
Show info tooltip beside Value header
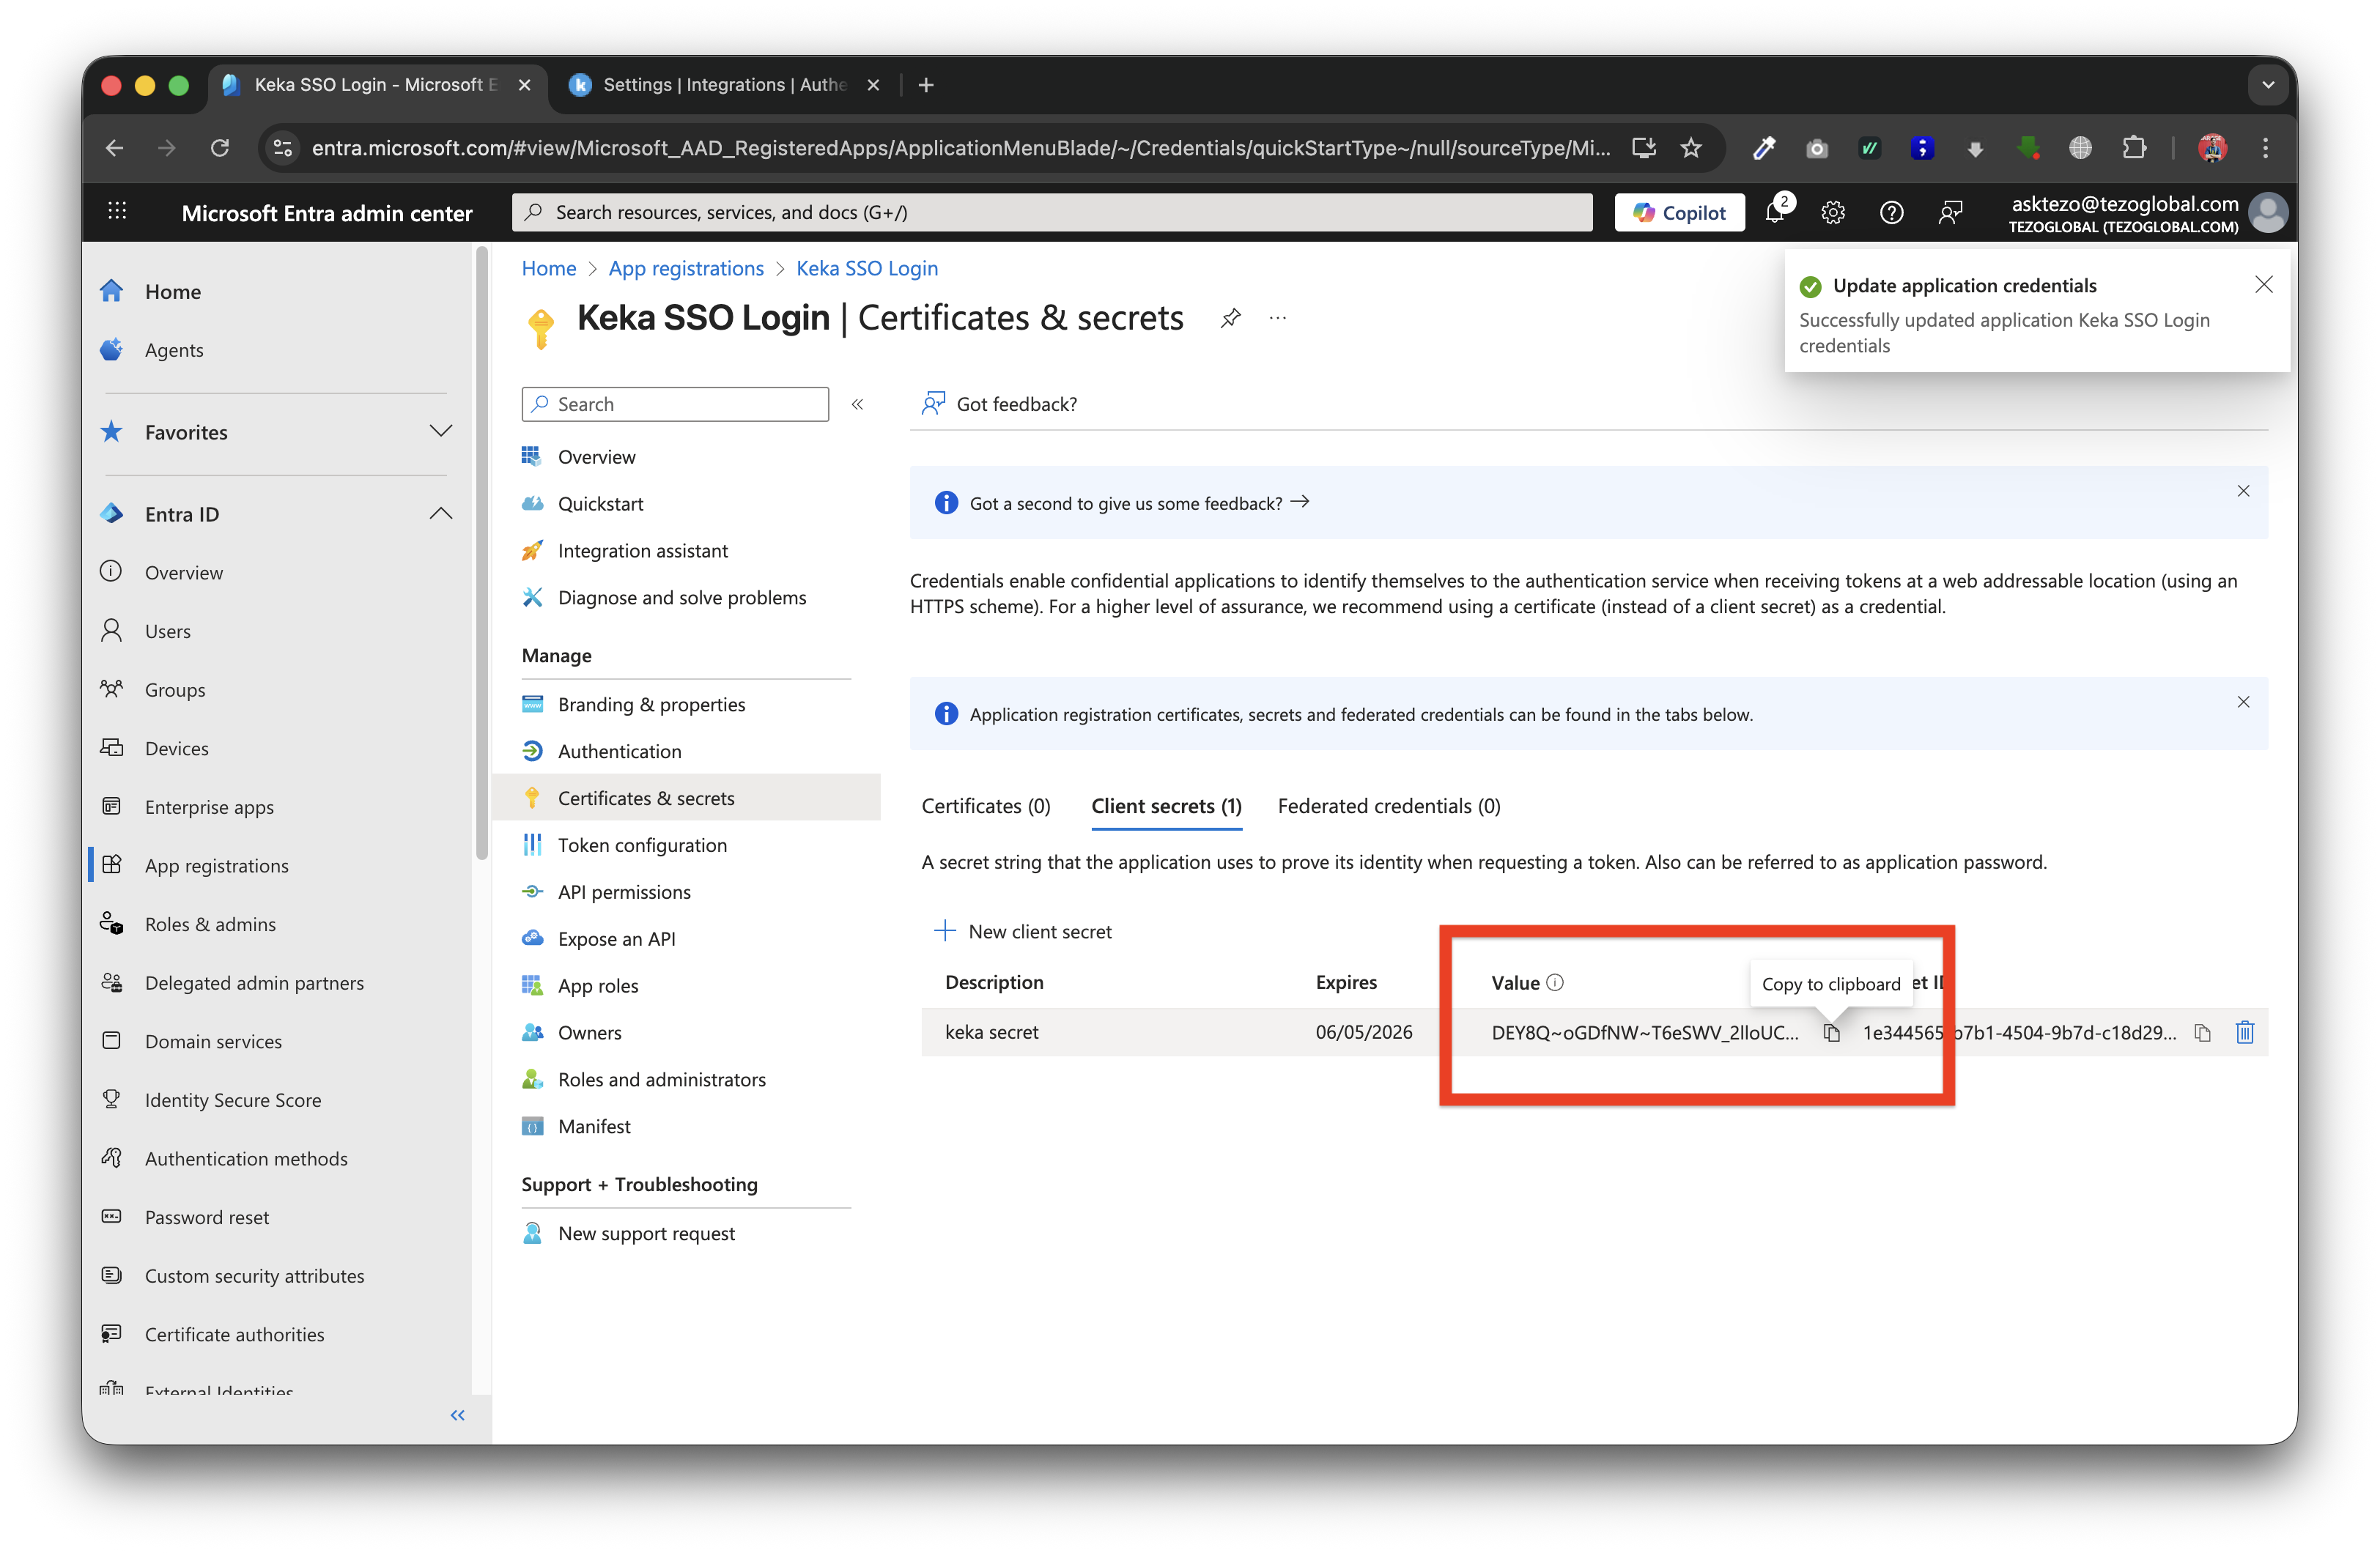(1555, 982)
